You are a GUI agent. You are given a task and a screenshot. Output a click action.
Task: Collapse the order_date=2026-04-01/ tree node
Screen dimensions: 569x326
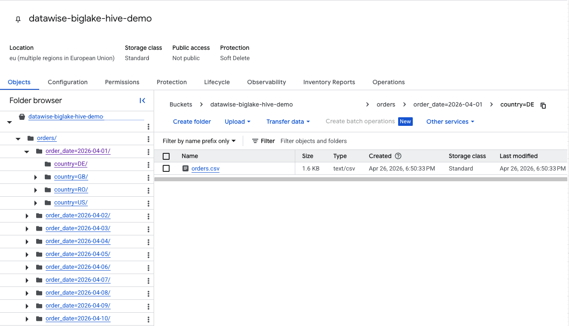(27, 152)
